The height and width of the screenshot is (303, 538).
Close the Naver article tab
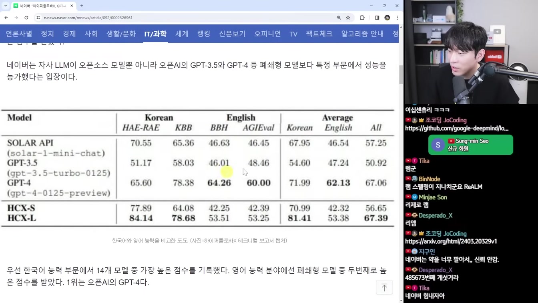click(x=72, y=6)
